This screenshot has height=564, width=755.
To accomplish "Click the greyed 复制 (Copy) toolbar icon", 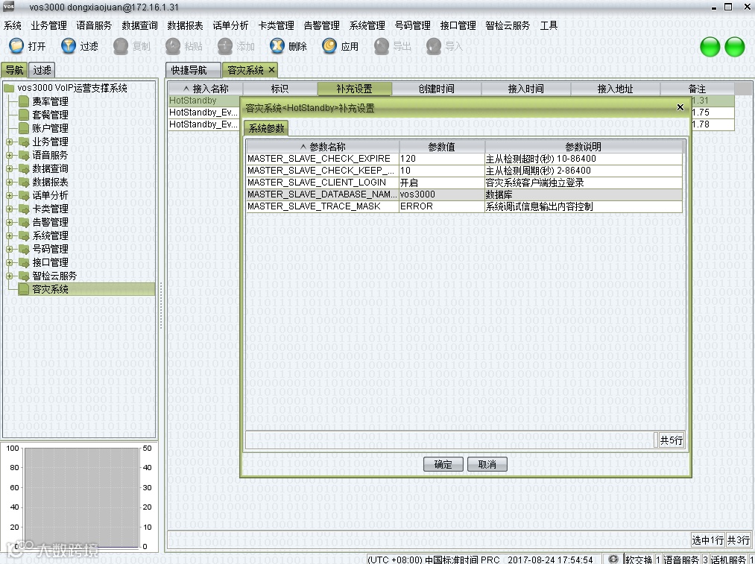I will [121, 45].
